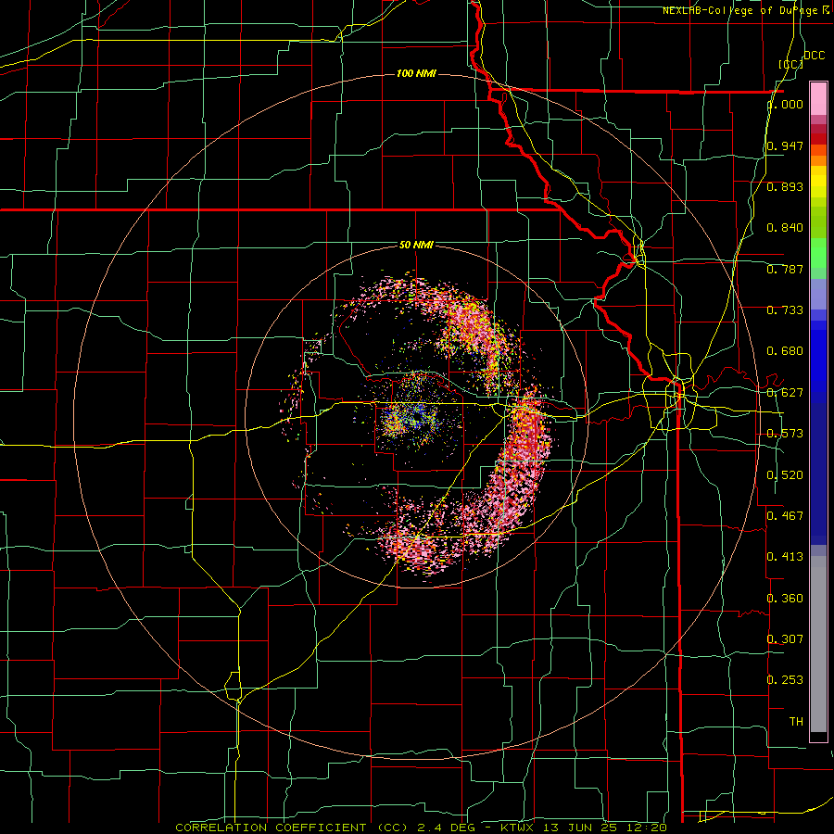Click the 0.360 scale value

pos(785,599)
